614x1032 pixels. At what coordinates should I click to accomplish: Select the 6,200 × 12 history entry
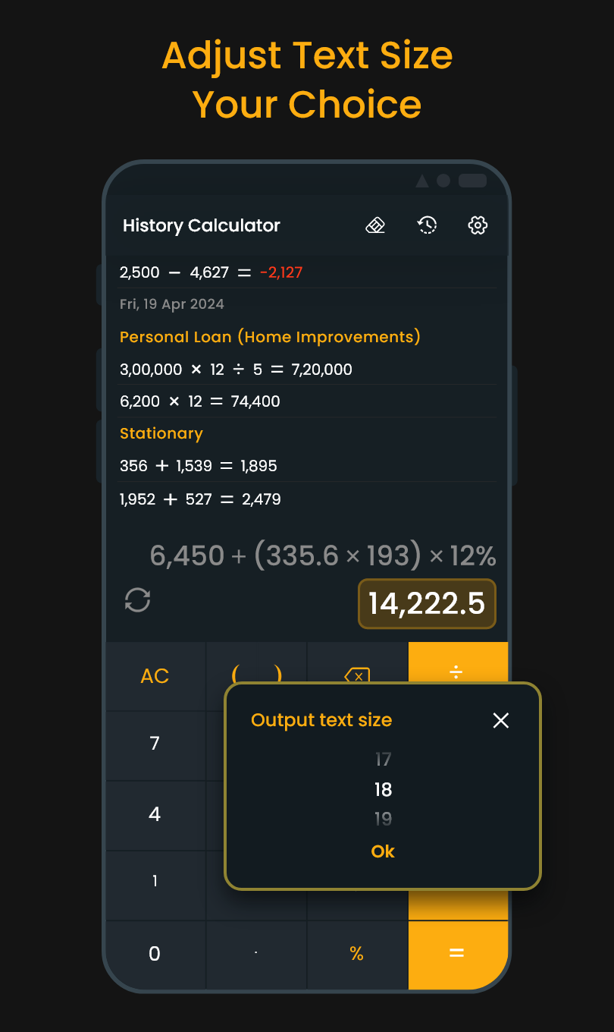coord(200,401)
